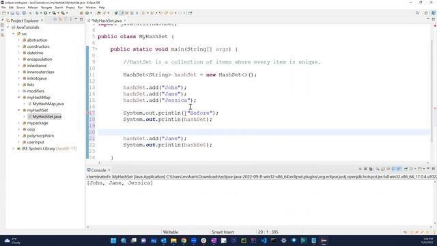Click the Search magnifier icon in toolbar
This screenshot has width=437, height=246.
click(x=417, y=13)
